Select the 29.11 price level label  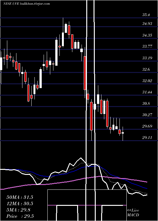click(147, 137)
